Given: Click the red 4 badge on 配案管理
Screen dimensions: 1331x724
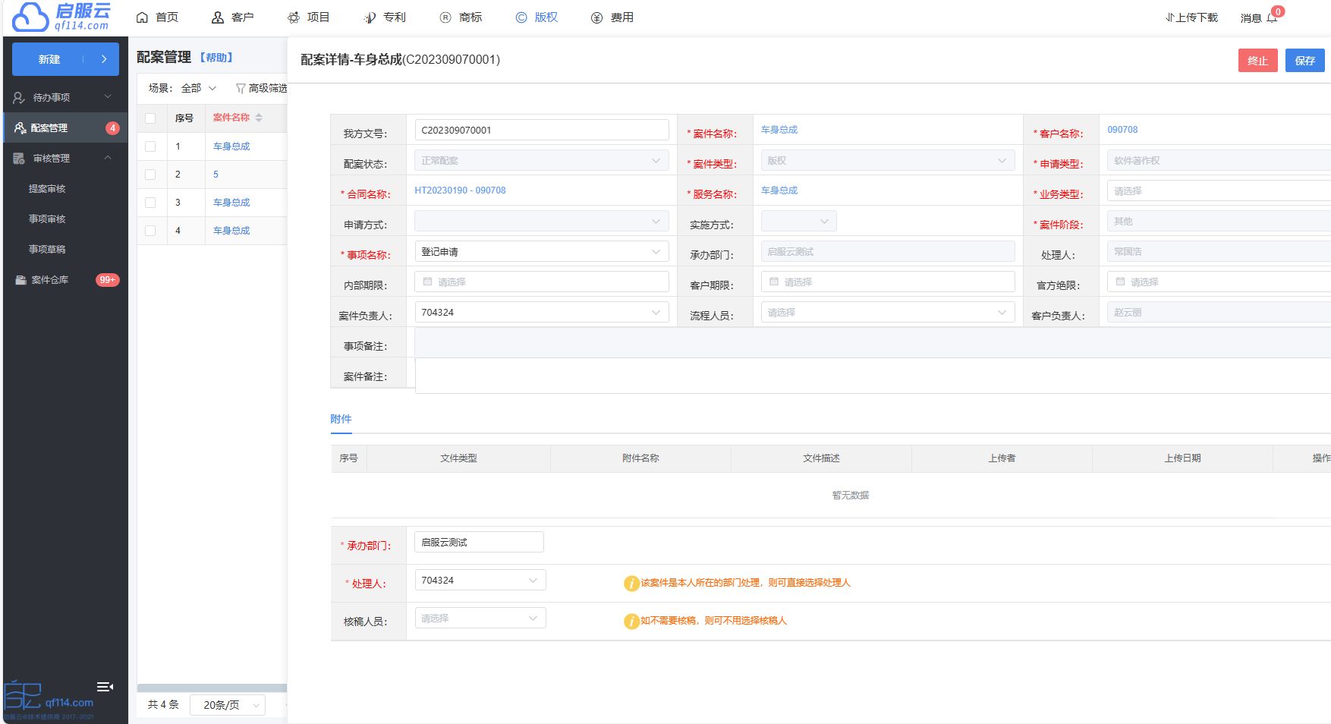Looking at the screenshot, I should pyautogui.click(x=112, y=128).
